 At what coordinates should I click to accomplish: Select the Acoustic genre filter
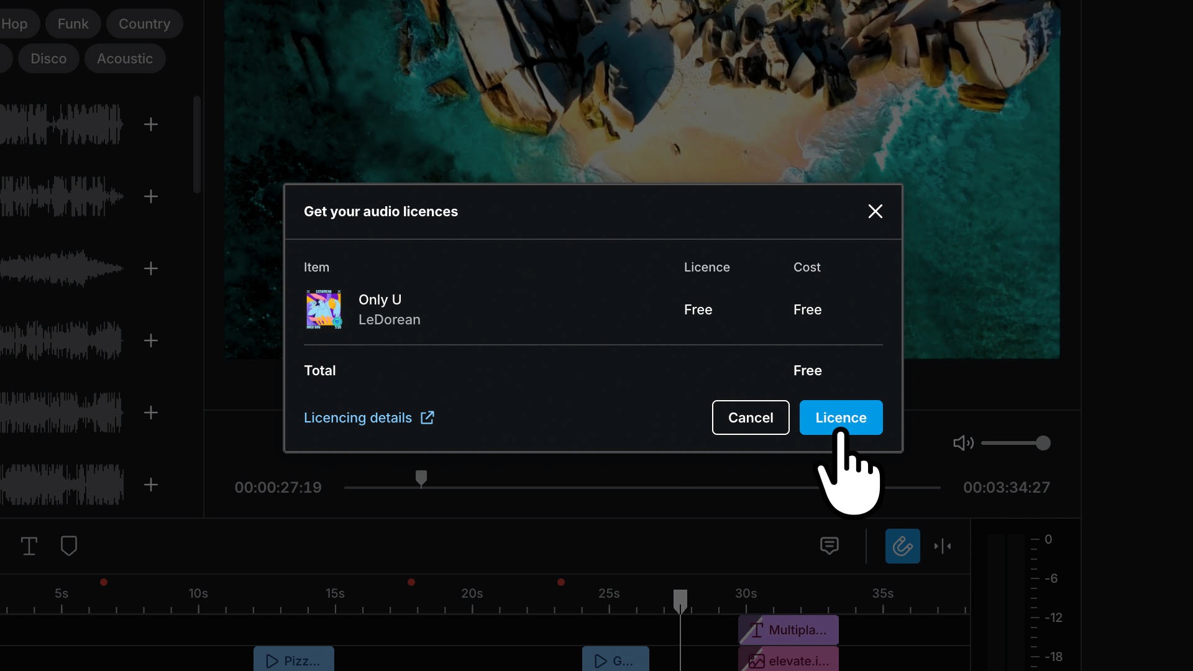click(x=125, y=58)
